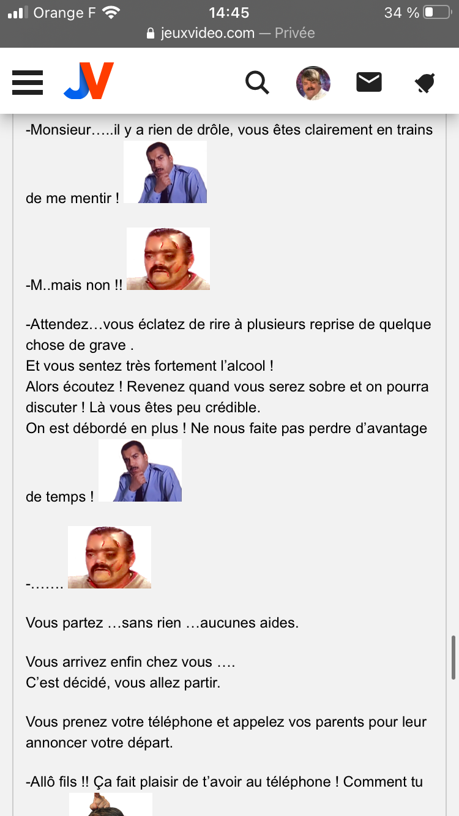Tap the clock showing 14:45

pos(229,12)
